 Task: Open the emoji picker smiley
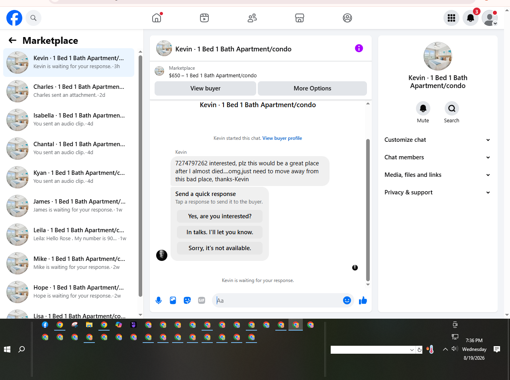click(347, 300)
